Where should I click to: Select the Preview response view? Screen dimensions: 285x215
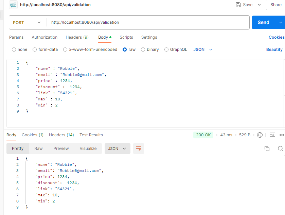click(x=61, y=149)
